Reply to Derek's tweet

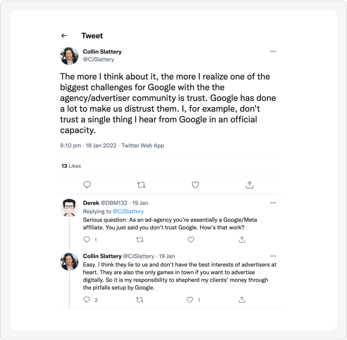point(86,239)
